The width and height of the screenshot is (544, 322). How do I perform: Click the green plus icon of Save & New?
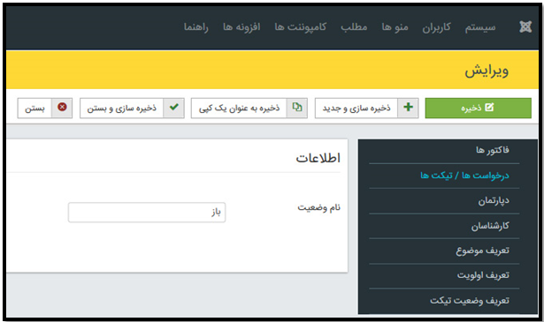click(x=408, y=108)
